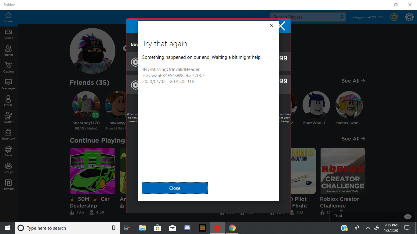Open the user's large avatar picture
This screenshot has width=417, height=234.
pyautogui.click(x=92, y=51)
